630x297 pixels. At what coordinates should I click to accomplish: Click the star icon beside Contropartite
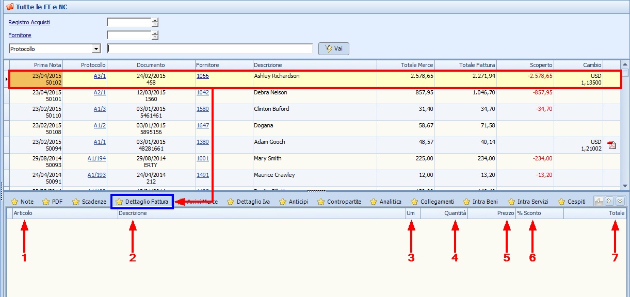click(x=321, y=202)
